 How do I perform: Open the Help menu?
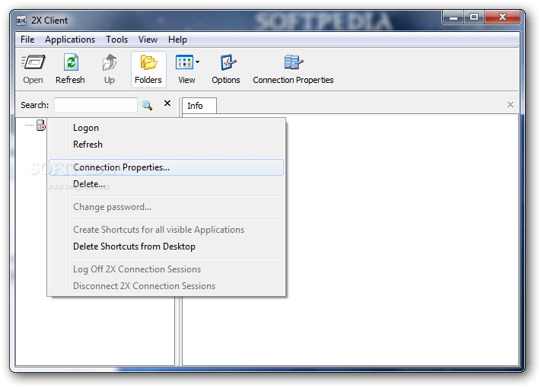click(178, 40)
